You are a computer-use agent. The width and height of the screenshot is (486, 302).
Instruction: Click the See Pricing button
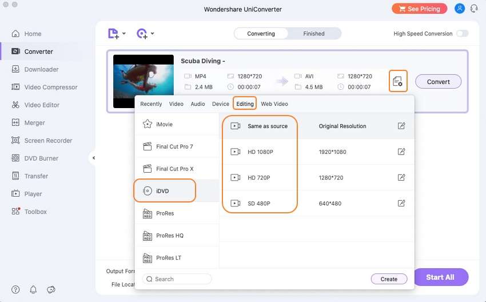[x=419, y=9]
